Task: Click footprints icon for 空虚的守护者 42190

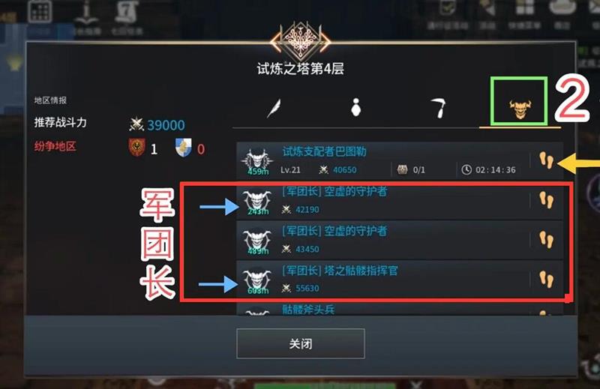Action: (x=547, y=200)
